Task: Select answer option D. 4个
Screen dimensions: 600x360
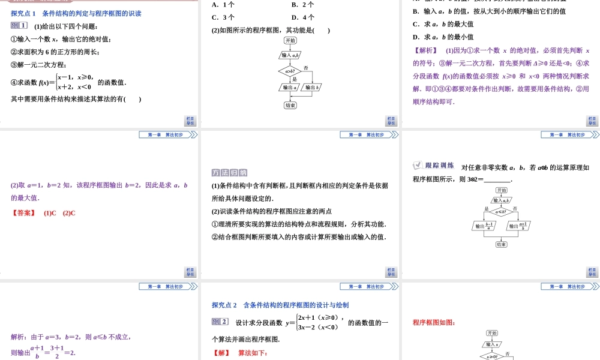Action: point(302,17)
